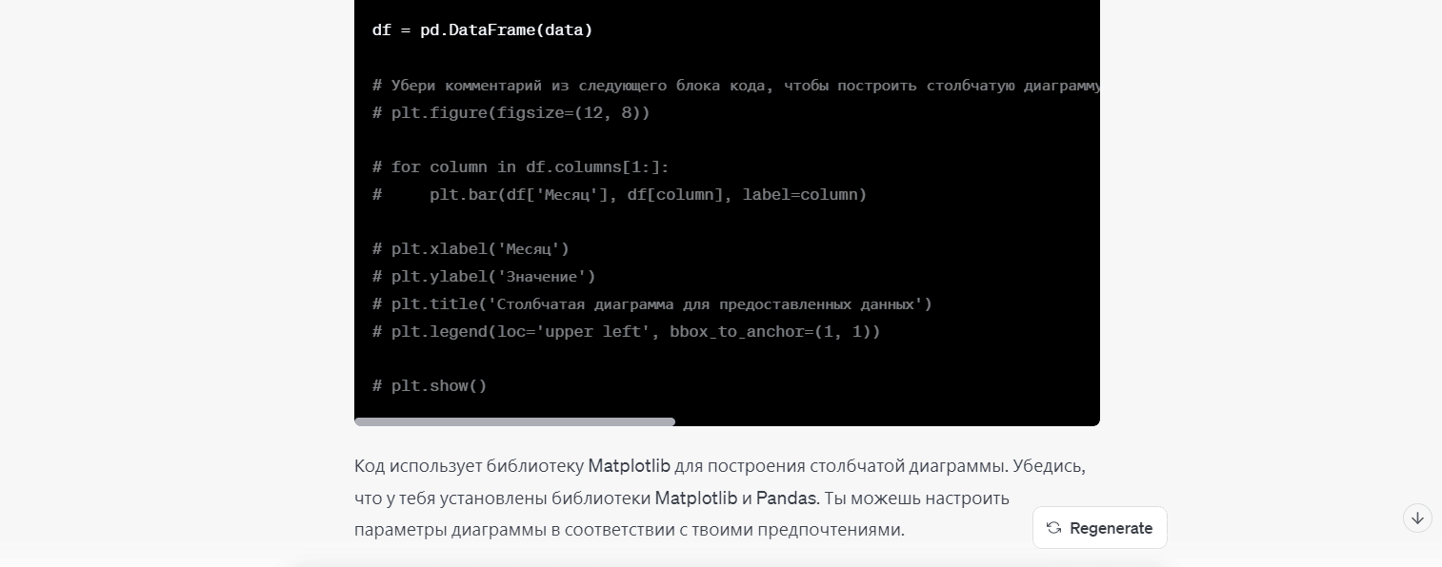Screen dimensions: 1442x567
Task: Select the plt.xlabel('Месяц') line
Action: [471, 249]
